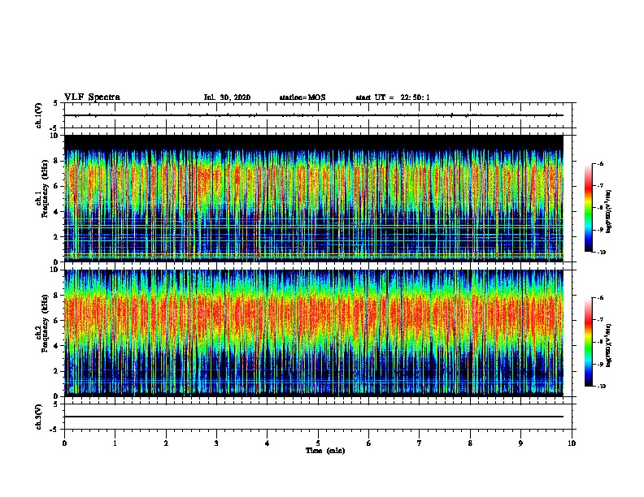Click time axis tick label "5"
This screenshot has width=644, height=497.
(x=318, y=443)
